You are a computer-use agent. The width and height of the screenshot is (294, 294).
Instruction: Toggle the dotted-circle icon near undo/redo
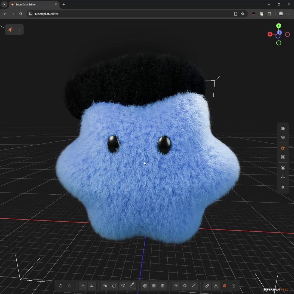pos(83,286)
